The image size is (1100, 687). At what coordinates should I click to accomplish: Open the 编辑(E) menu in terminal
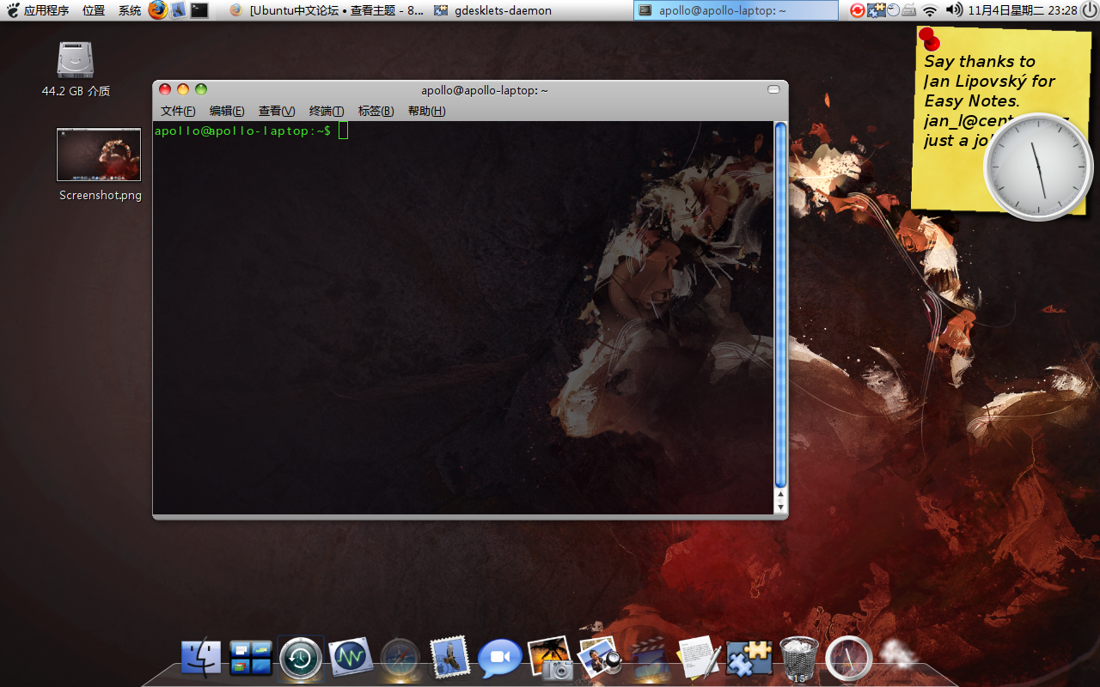pos(227,111)
